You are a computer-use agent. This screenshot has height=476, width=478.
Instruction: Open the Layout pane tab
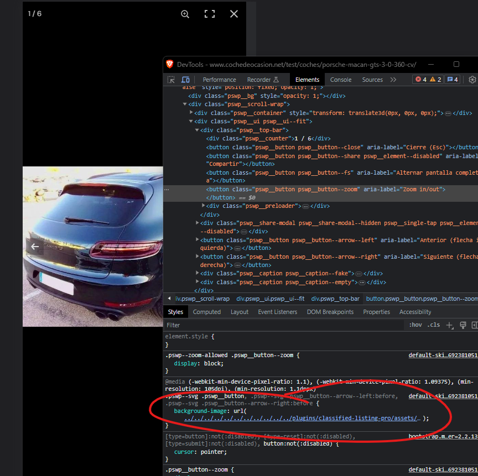pyautogui.click(x=240, y=312)
